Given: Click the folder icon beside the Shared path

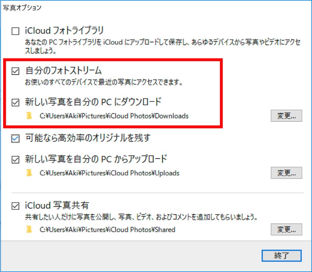Looking at the screenshot, I should coord(29,230).
